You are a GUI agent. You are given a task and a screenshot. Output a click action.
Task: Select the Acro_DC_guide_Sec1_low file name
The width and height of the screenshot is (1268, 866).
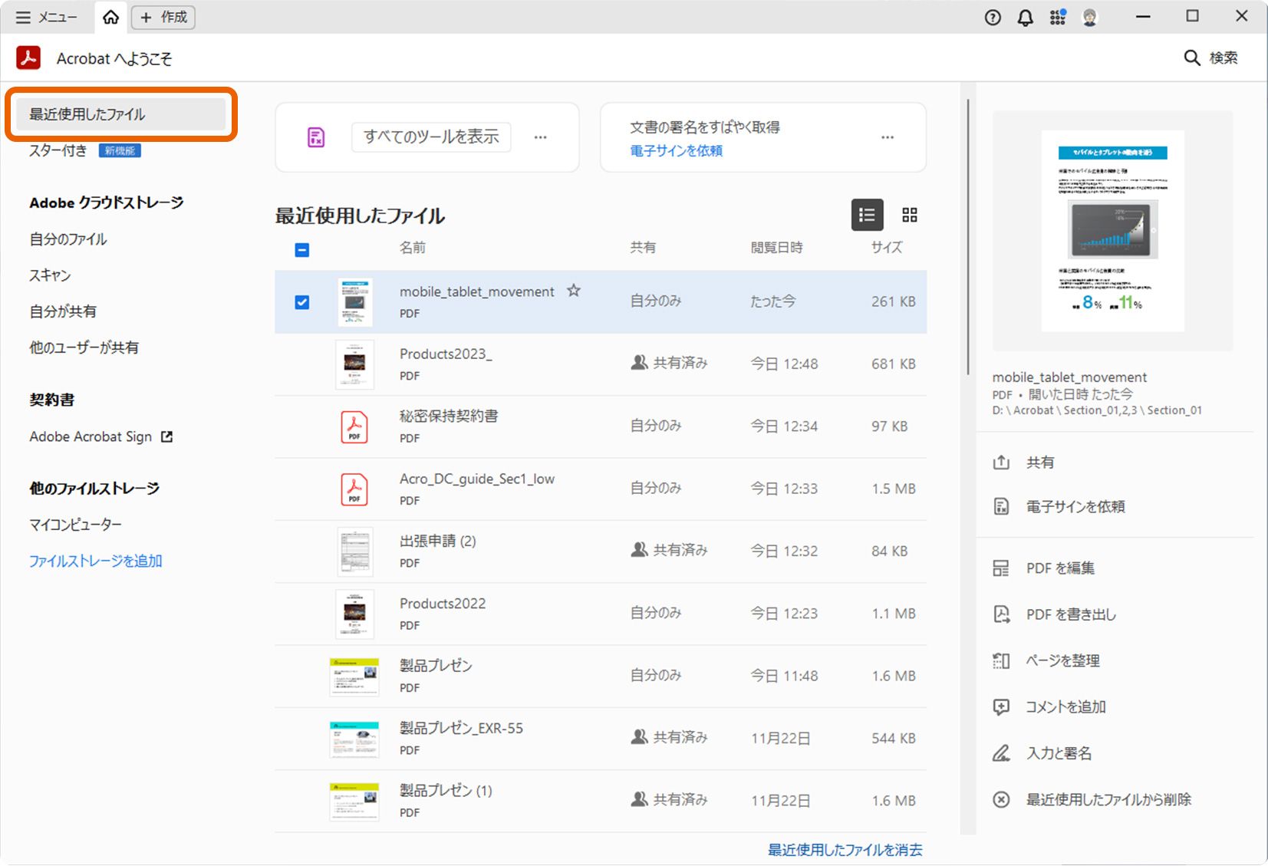(x=476, y=479)
